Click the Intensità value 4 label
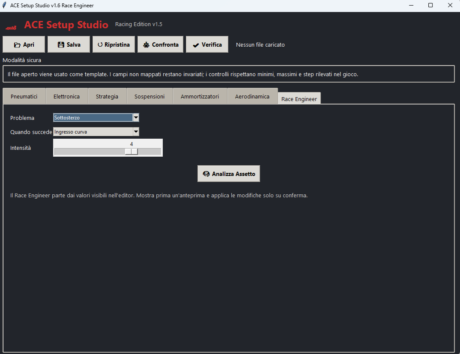 coord(131,144)
